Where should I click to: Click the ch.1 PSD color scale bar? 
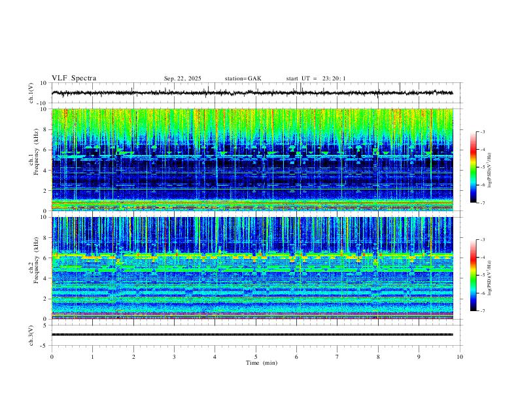click(x=474, y=167)
